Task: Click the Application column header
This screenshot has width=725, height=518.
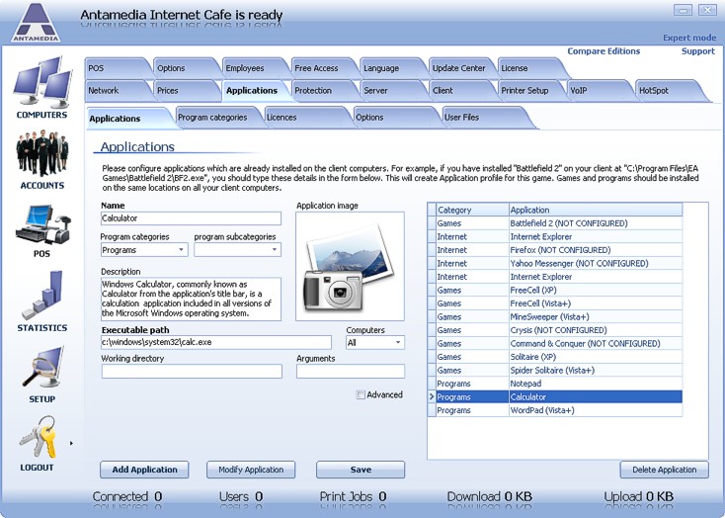Action: (596, 211)
